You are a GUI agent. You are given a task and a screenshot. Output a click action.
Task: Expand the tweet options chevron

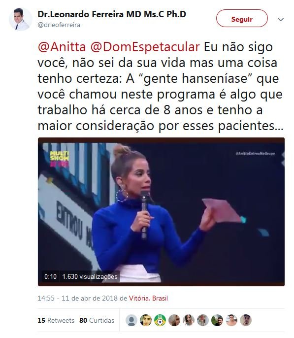point(281,20)
